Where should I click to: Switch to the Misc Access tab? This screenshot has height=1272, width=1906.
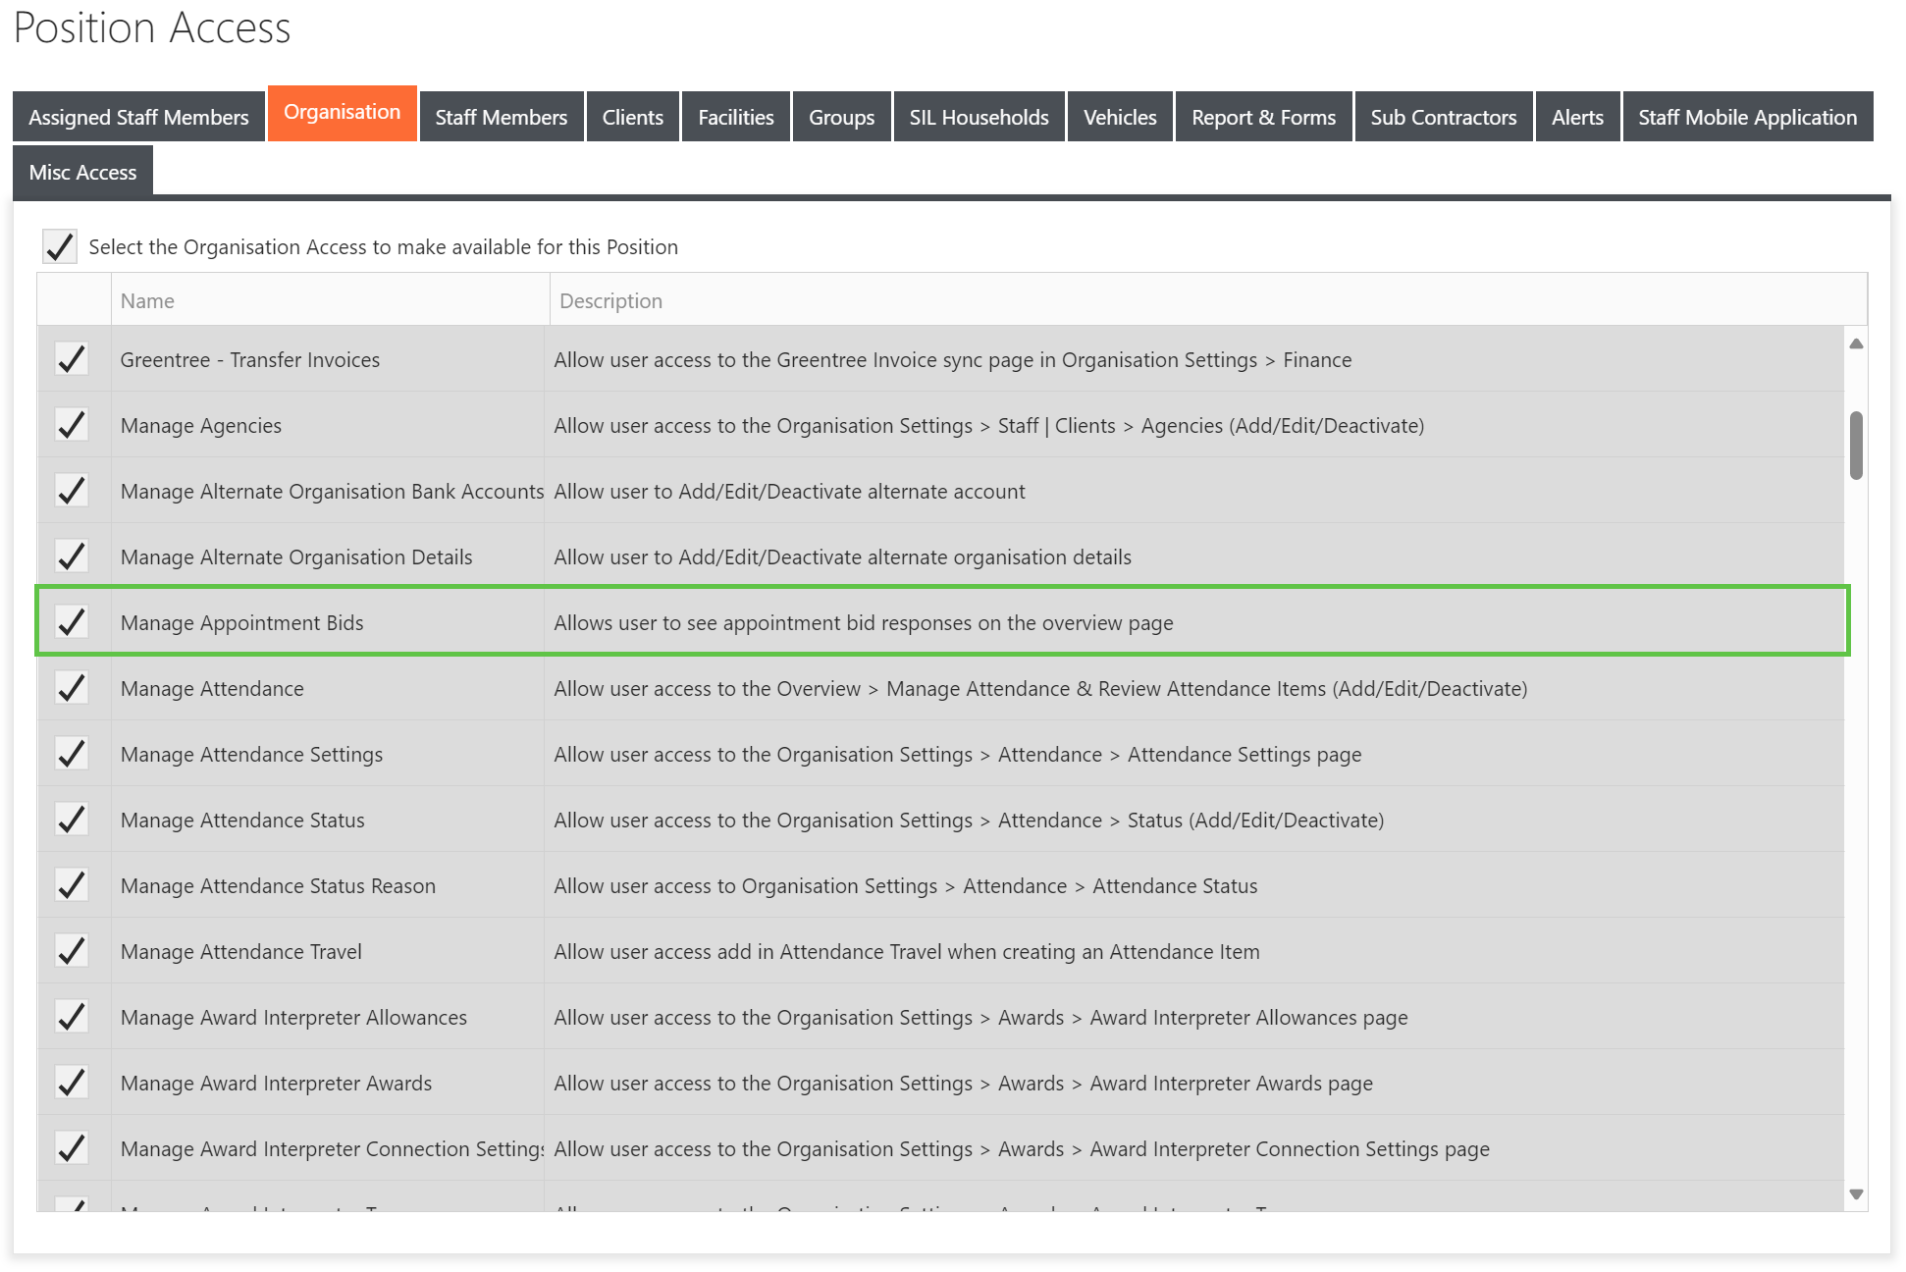pos(82,172)
